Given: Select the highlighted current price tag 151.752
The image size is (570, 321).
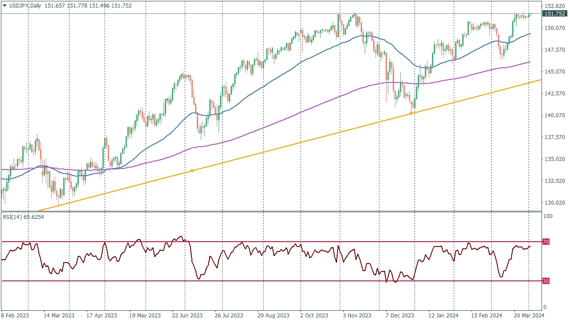Looking at the screenshot, I should point(555,14).
